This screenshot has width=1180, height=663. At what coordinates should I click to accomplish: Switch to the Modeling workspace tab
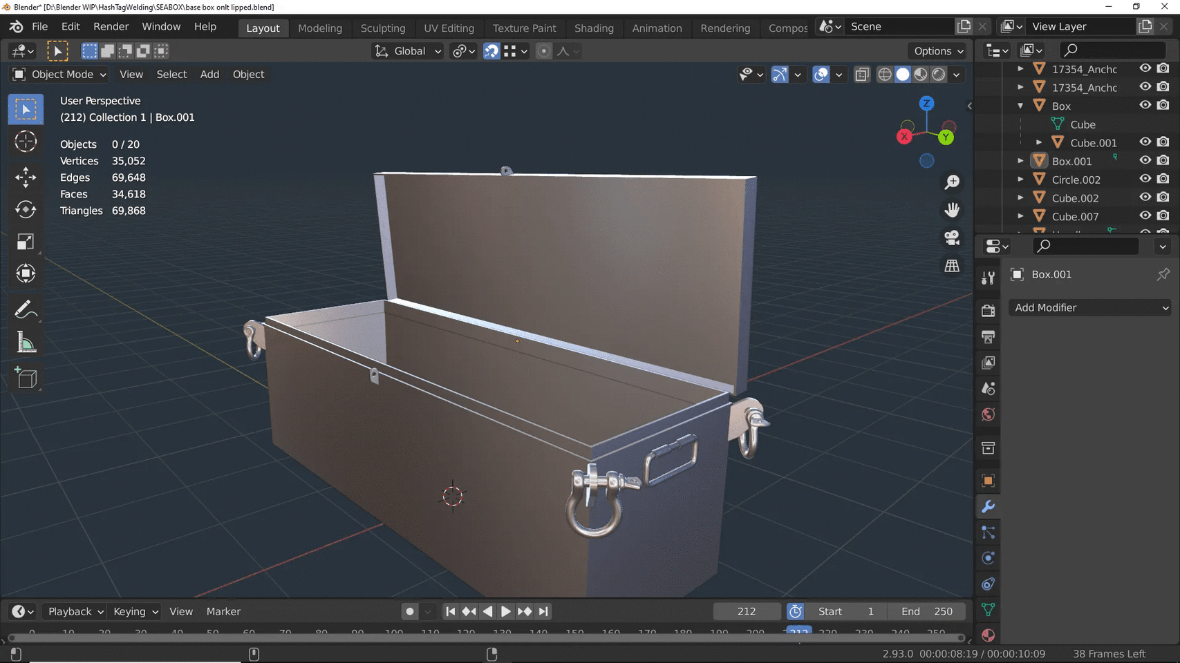[x=320, y=28]
